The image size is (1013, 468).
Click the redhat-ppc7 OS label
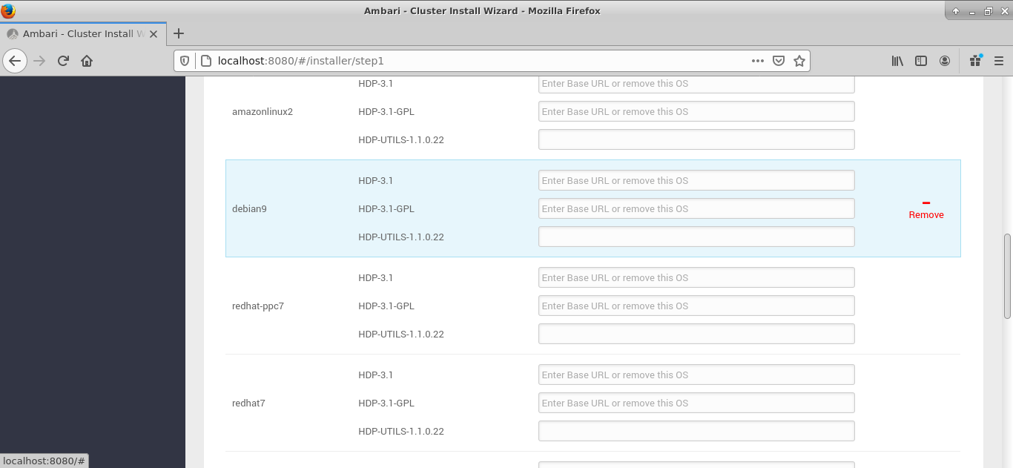click(x=258, y=306)
